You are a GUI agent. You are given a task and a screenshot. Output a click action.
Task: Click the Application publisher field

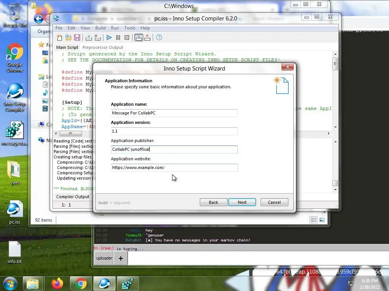174,149
